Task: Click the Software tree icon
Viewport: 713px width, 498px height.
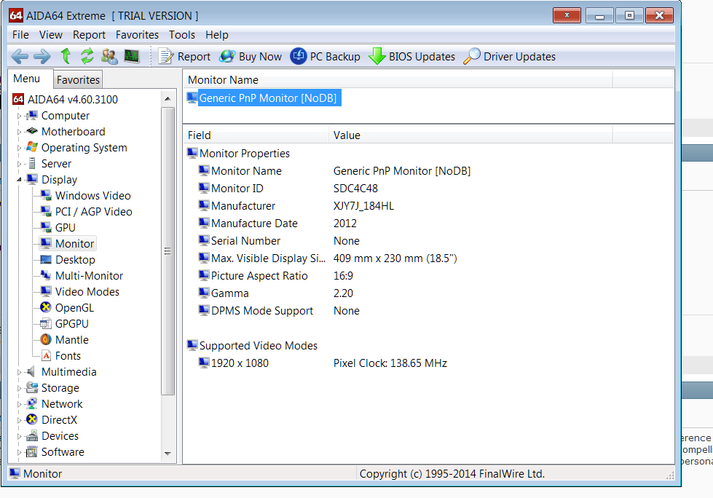Action: 32,451
